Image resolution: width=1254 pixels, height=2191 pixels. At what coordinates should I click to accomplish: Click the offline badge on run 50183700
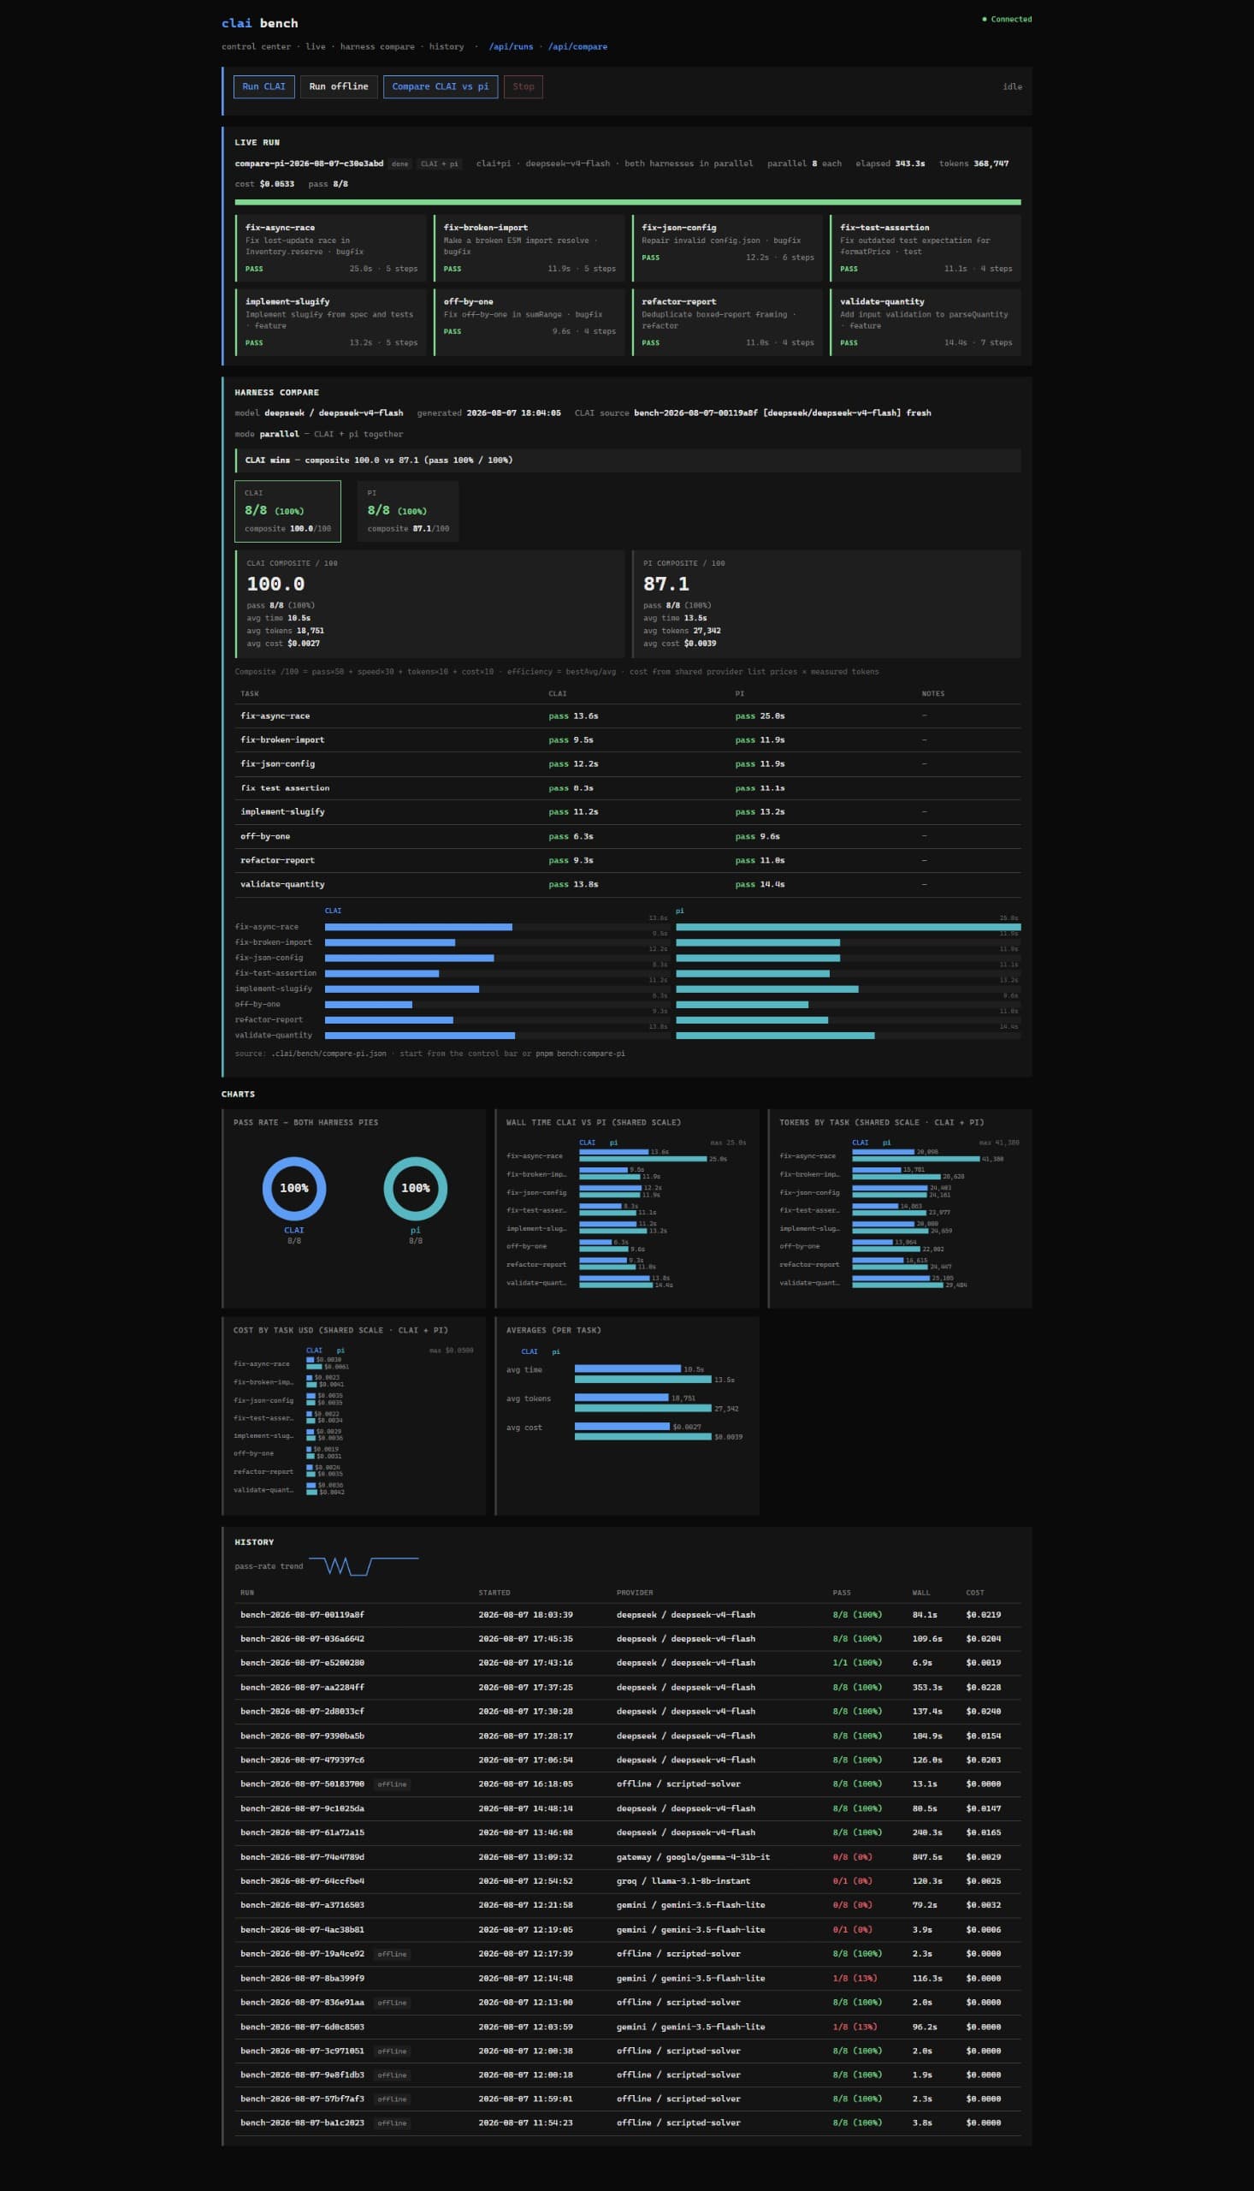(x=392, y=1784)
